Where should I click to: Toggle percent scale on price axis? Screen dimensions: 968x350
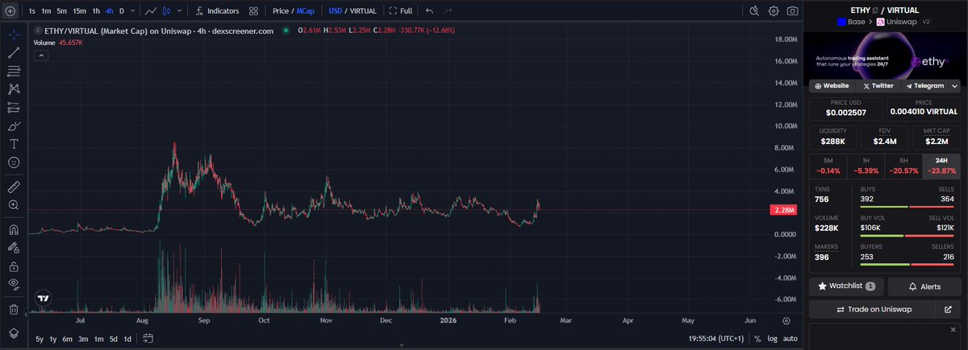click(x=757, y=339)
